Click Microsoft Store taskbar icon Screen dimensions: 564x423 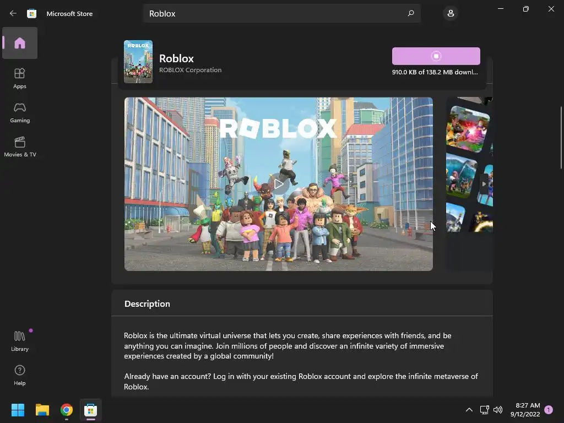91,410
